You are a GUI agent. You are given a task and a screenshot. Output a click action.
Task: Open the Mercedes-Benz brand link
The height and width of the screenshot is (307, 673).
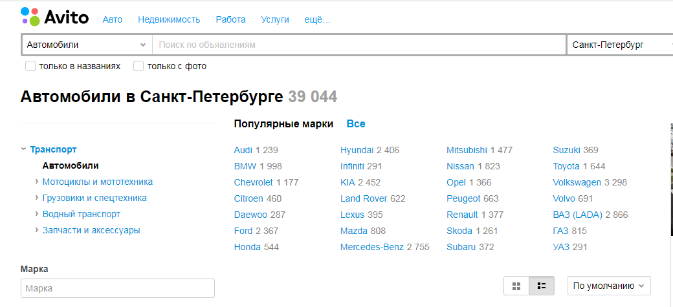[371, 247]
